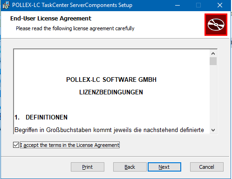Click the '1. DEFINITIONEN' section heading
Viewport: 232px width, 179px height.
tap(41, 117)
